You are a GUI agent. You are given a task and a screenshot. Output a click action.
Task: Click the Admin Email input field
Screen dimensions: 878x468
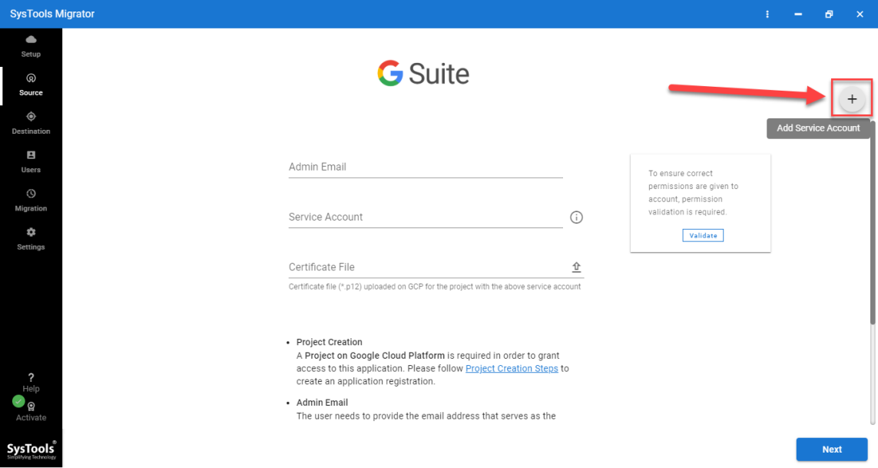click(x=426, y=167)
